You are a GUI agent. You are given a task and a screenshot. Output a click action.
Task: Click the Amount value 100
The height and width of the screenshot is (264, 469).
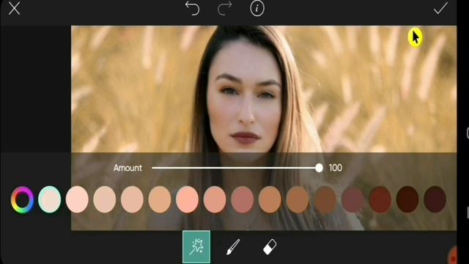tap(336, 168)
